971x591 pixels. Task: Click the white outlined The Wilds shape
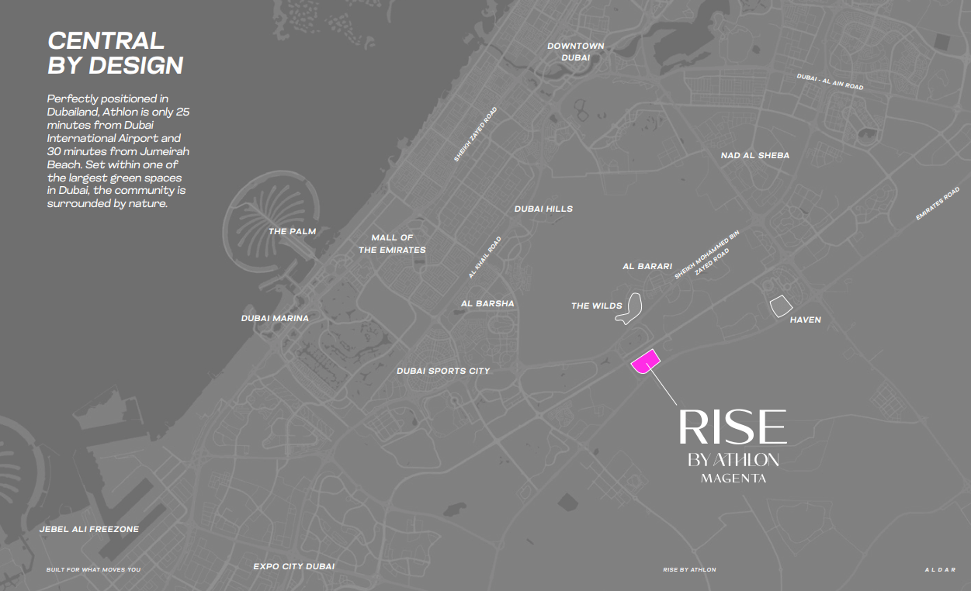[633, 308]
